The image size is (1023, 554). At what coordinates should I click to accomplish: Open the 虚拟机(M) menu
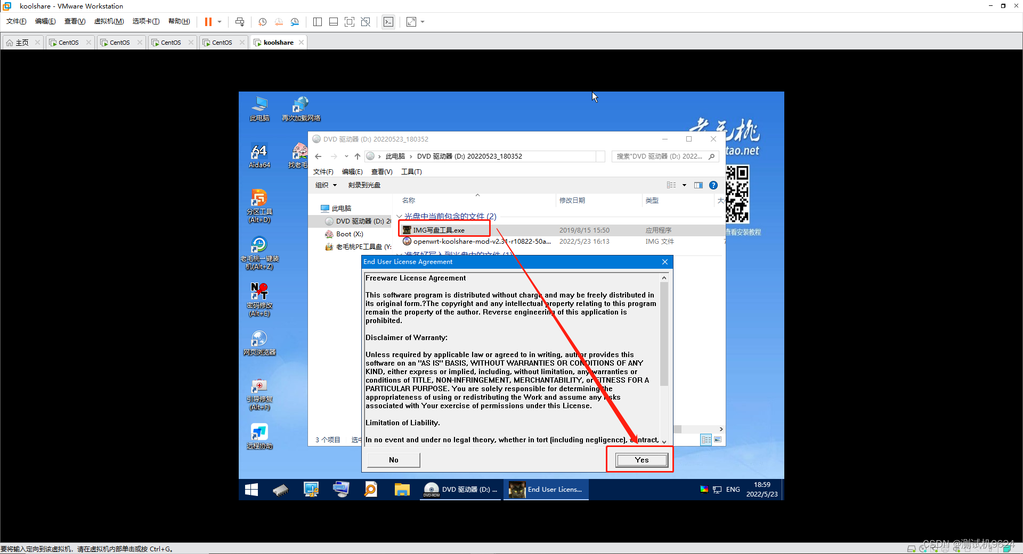(109, 21)
